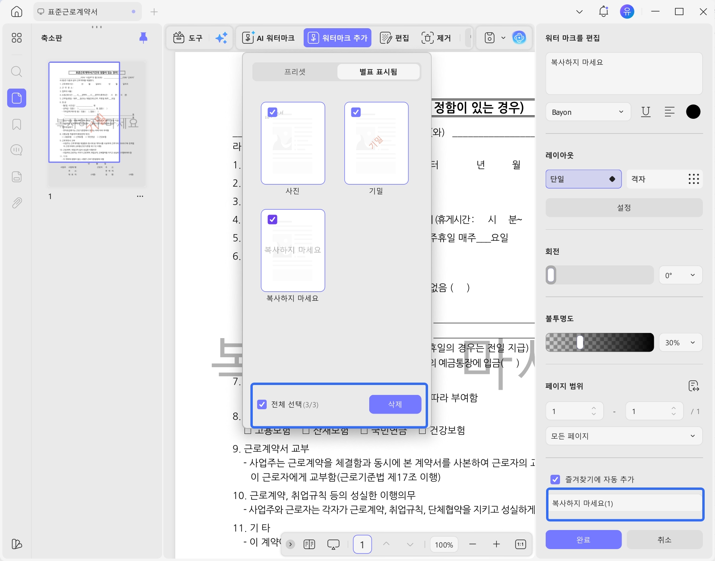The width and height of the screenshot is (715, 561).
Task: Add a new tab with plus
Action: pos(154,12)
